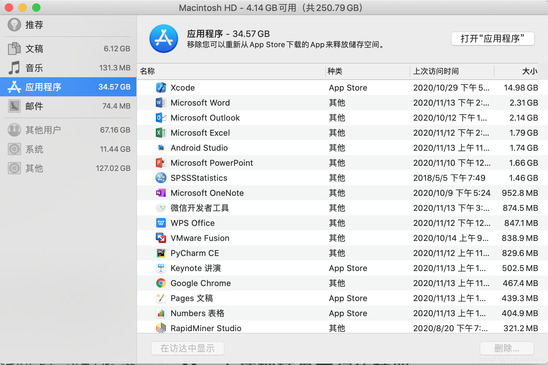Click the large App Store header icon
The height and width of the screenshot is (365, 548).
coord(164,39)
